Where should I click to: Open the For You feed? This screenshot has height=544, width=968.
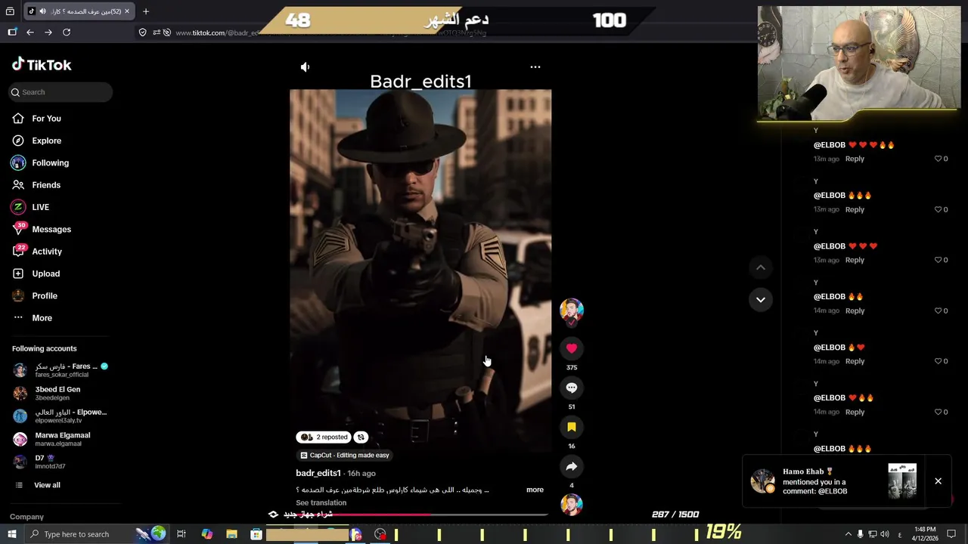(x=36, y=119)
